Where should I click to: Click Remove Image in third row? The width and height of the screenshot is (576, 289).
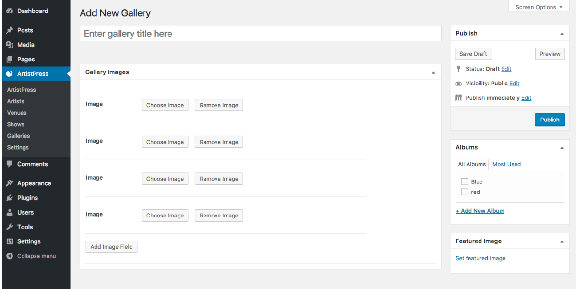point(219,179)
